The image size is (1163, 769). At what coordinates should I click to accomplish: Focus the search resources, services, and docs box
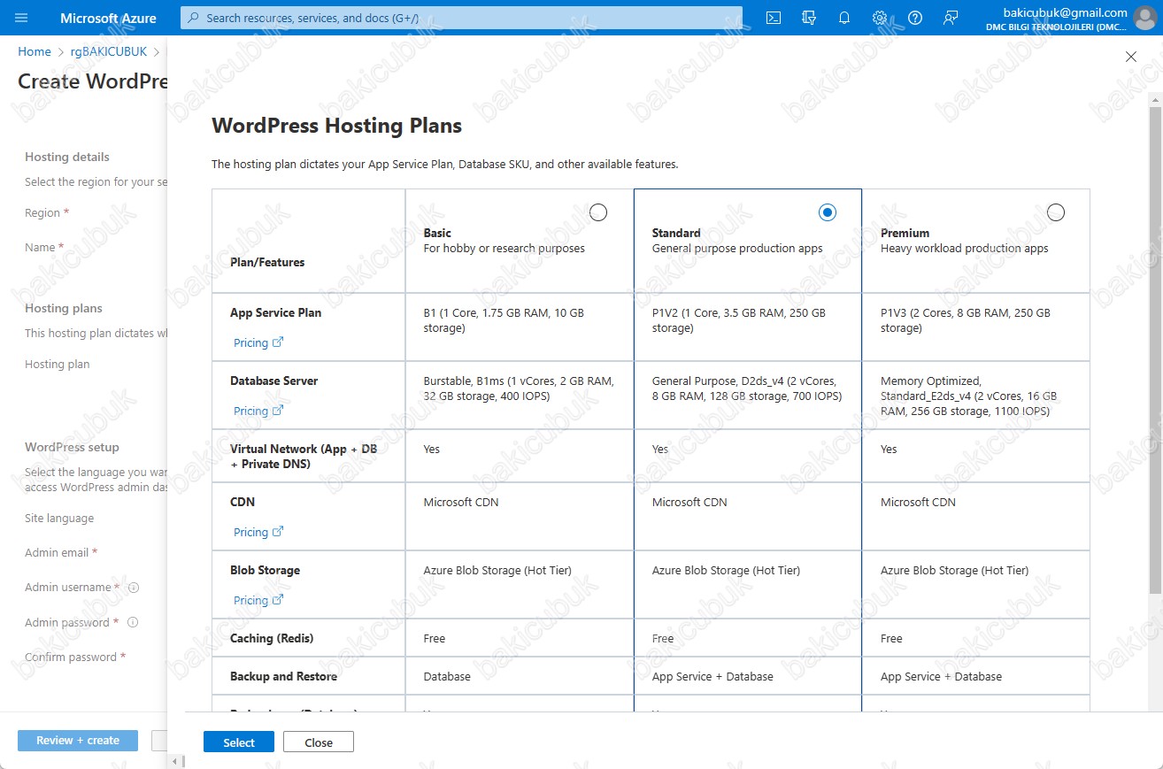point(461,18)
